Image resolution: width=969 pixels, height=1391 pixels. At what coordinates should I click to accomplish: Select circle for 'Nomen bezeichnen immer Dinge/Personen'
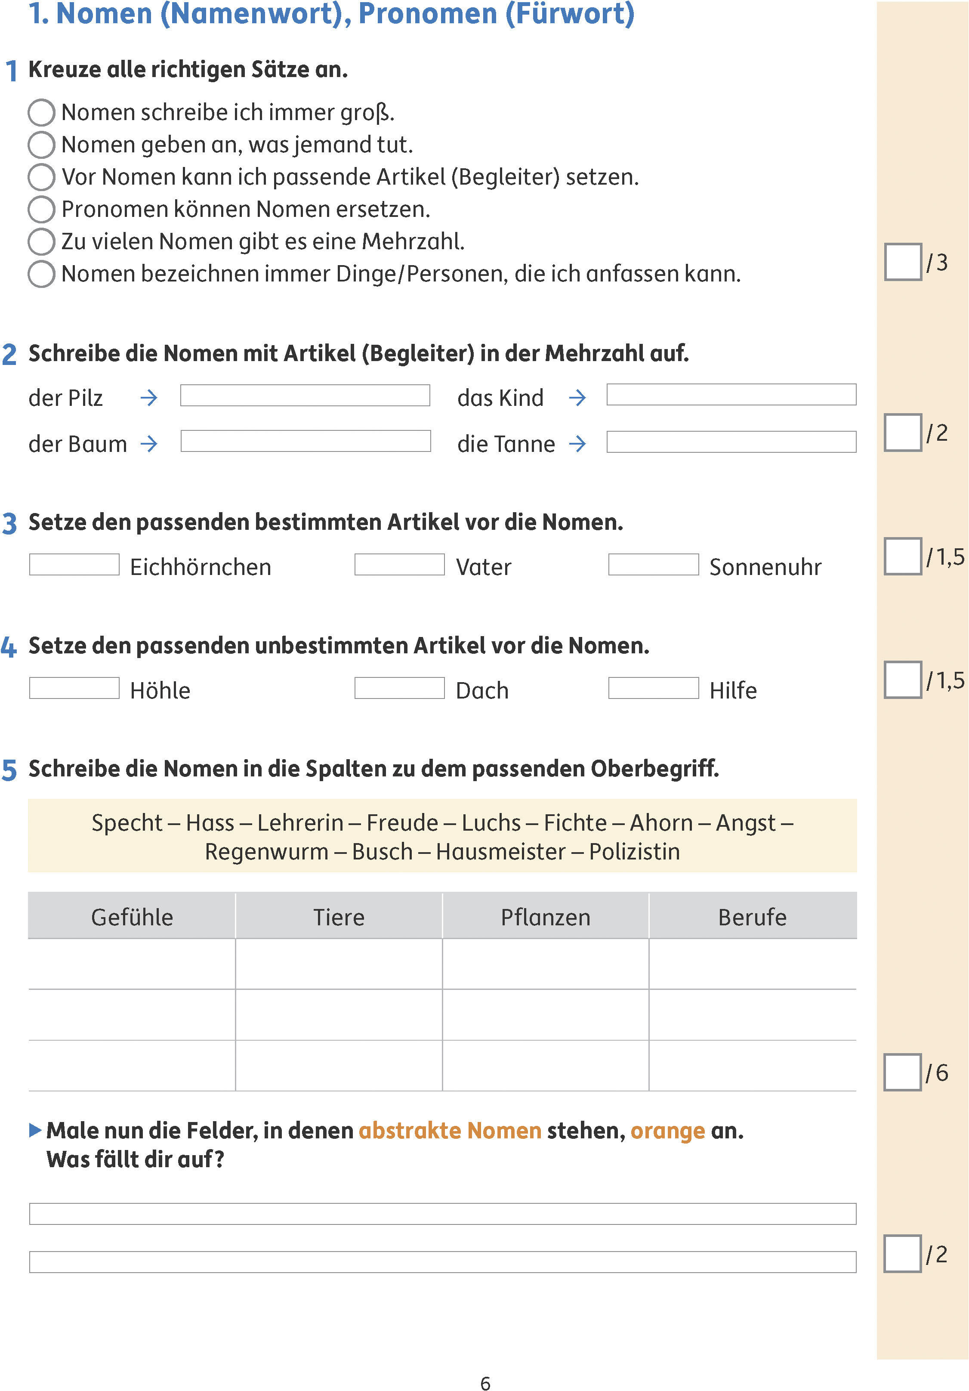42,274
